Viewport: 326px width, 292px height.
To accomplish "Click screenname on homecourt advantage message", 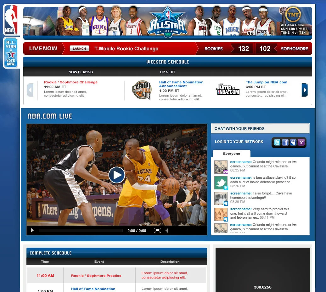I will point(241,193).
